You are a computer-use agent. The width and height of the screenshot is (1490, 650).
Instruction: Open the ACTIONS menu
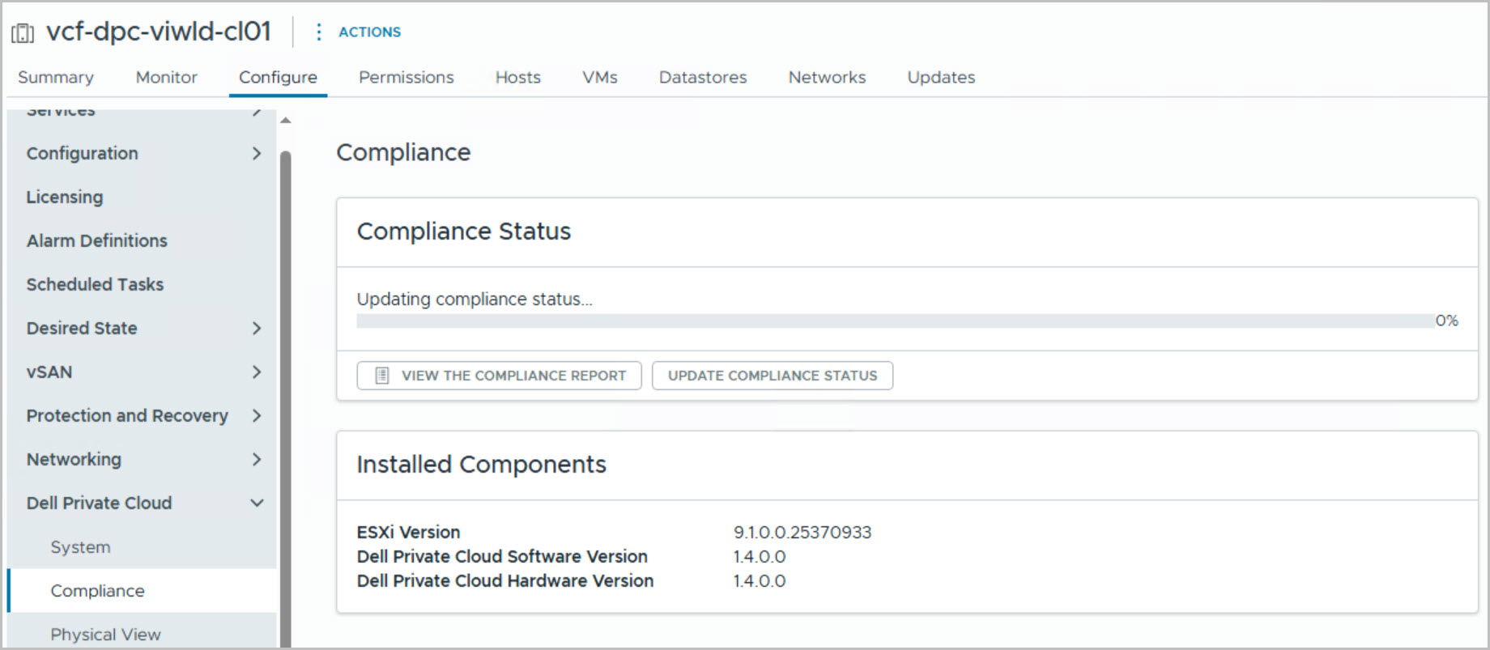369,32
